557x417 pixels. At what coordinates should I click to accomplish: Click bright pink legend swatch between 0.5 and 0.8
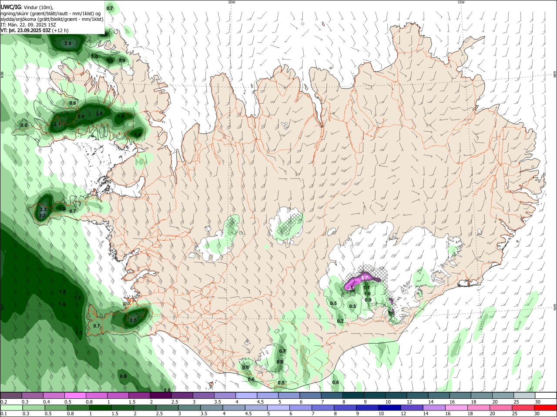75,396
